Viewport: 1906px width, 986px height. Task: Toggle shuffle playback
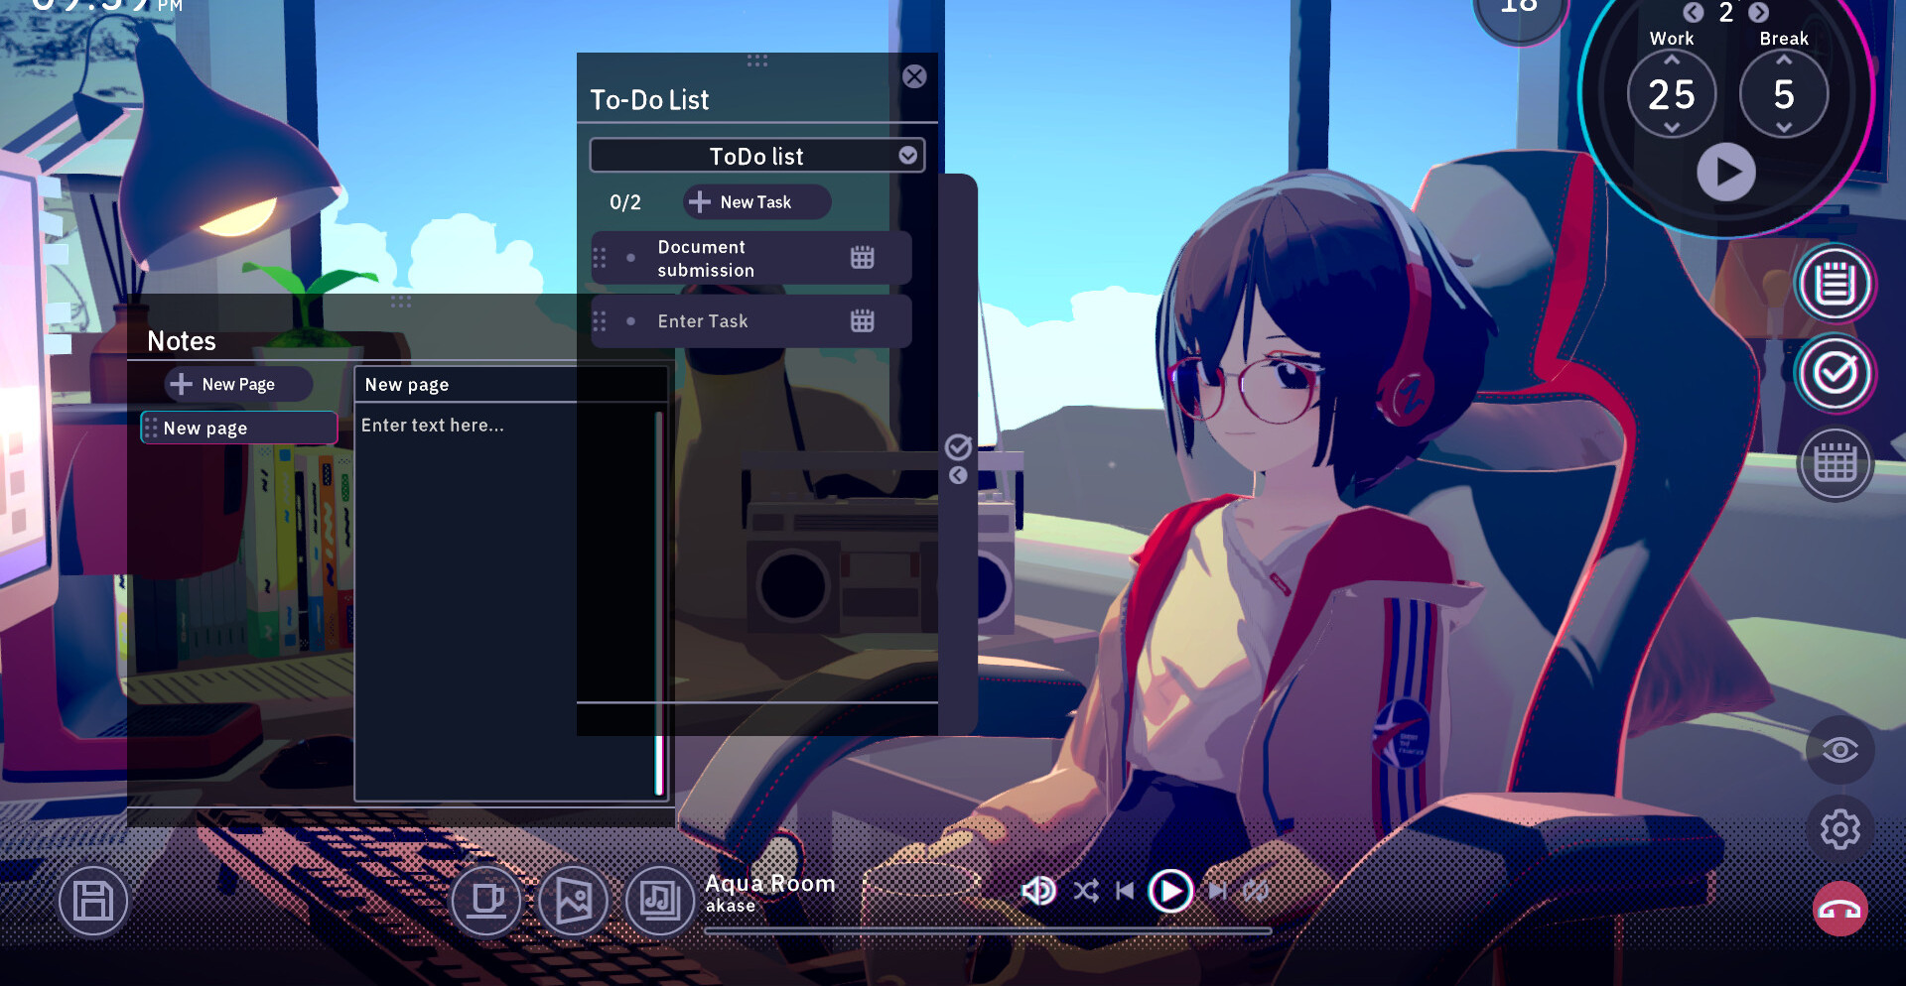click(x=1085, y=891)
